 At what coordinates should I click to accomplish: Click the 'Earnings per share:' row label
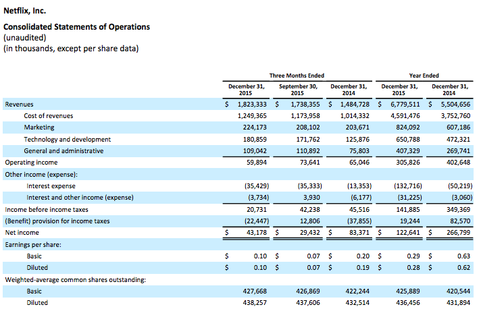point(33,245)
